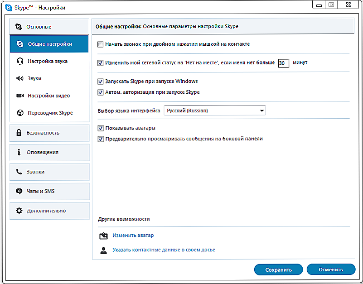Image resolution: width=363 pixels, height=284 pixels.
Task: Click the phone handset icon for Звонки
Action: click(19, 172)
